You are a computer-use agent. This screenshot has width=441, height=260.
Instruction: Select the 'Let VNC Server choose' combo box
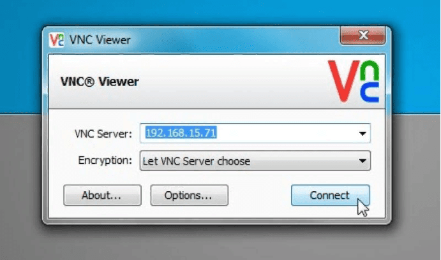[255, 161]
